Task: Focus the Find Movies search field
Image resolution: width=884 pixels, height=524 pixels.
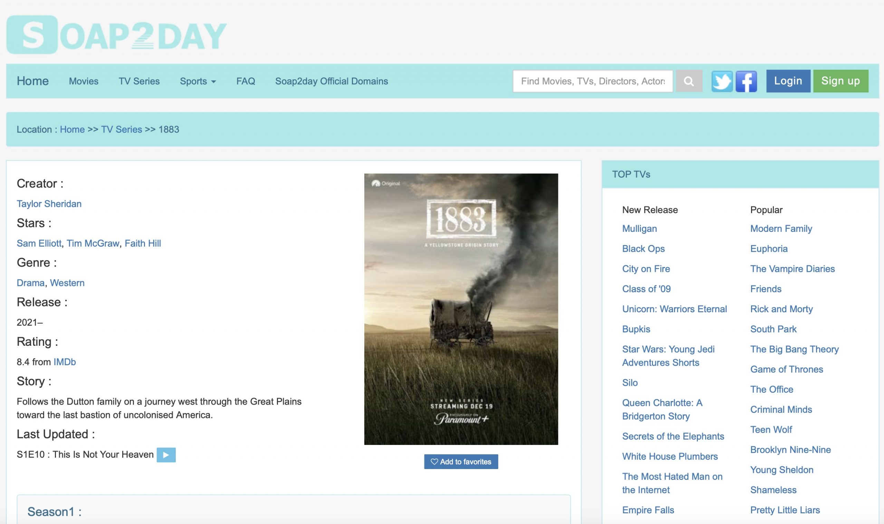Action: 593,81
